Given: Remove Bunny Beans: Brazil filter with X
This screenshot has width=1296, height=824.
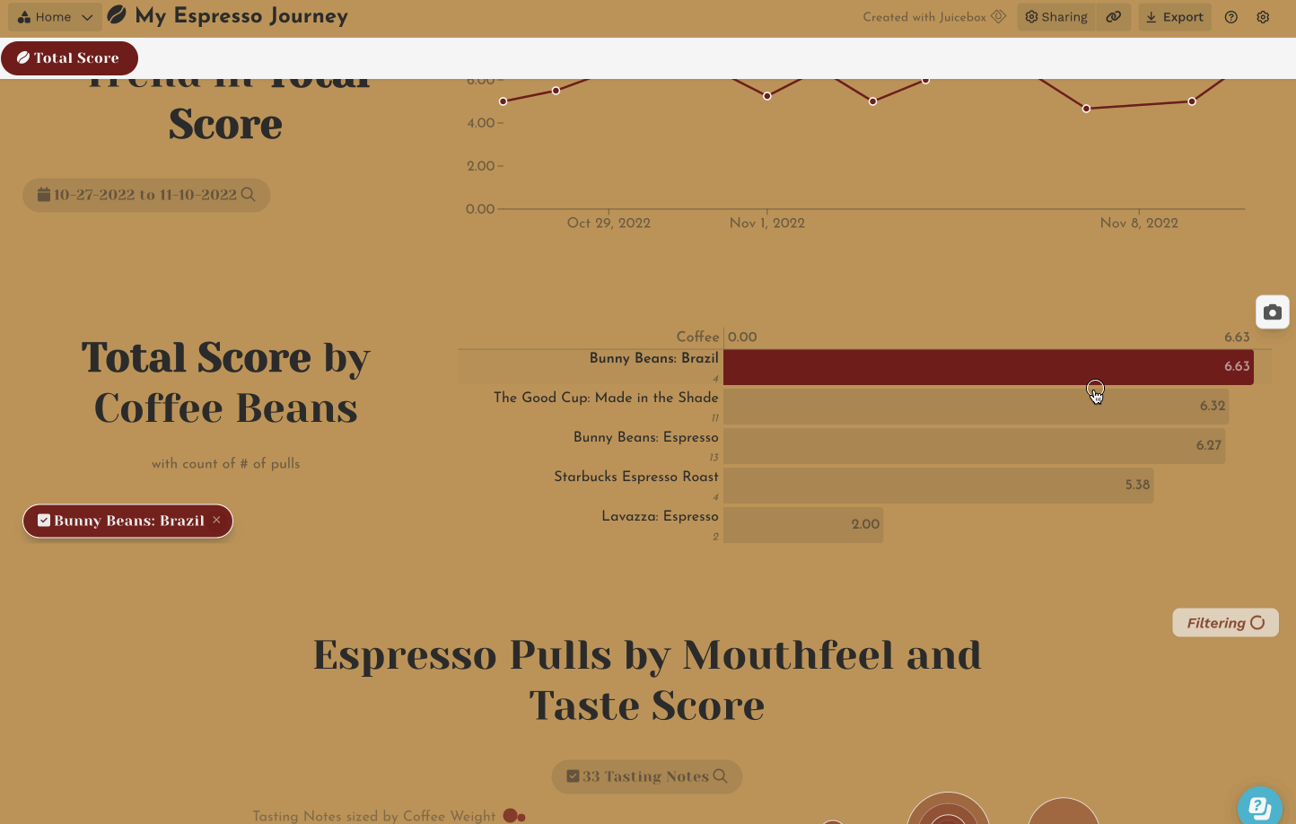Looking at the screenshot, I should coord(216,521).
